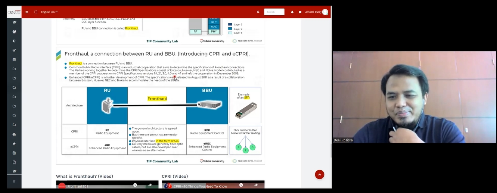
Task: Click the 'Architecture' table cell
Action: point(74,106)
